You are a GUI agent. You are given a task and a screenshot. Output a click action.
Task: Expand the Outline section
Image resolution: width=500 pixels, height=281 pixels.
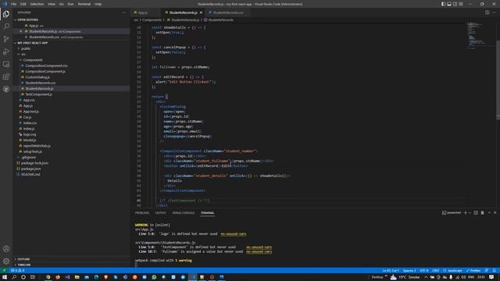pyautogui.click(x=71, y=259)
